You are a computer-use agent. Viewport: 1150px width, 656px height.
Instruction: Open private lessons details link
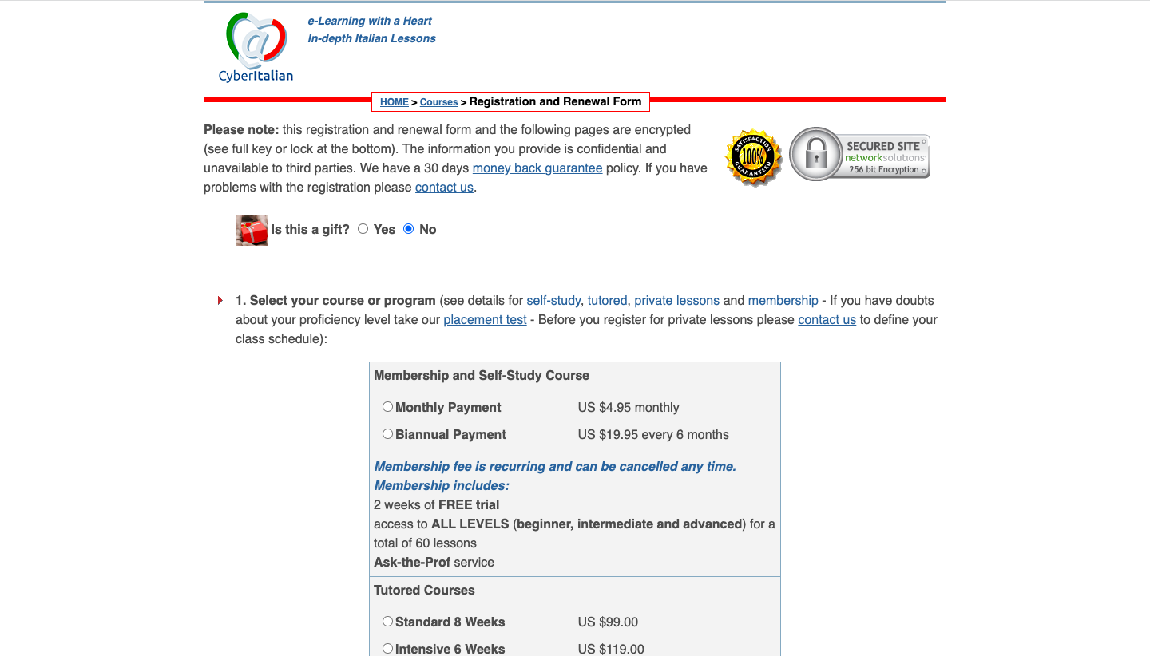click(x=676, y=301)
